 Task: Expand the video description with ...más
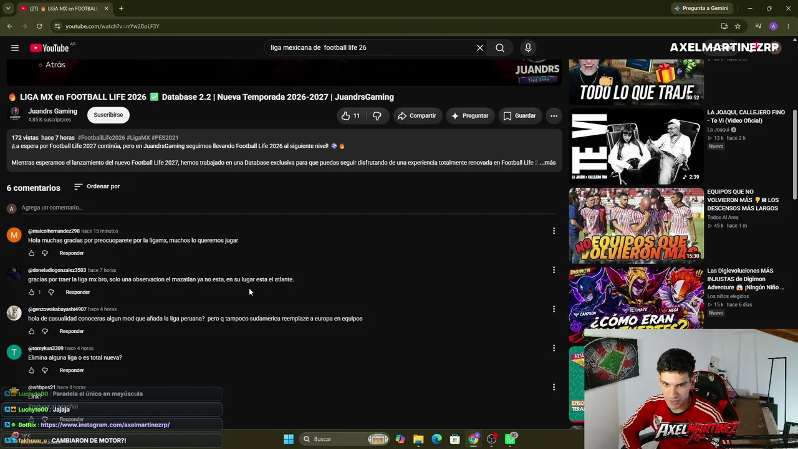pos(547,163)
